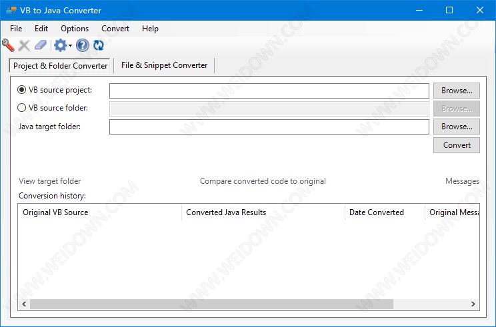
Task: Minimize the VB to Java Converter window
Action: tap(419, 10)
